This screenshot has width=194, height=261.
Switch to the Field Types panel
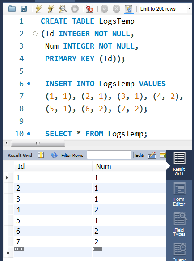click(179, 224)
